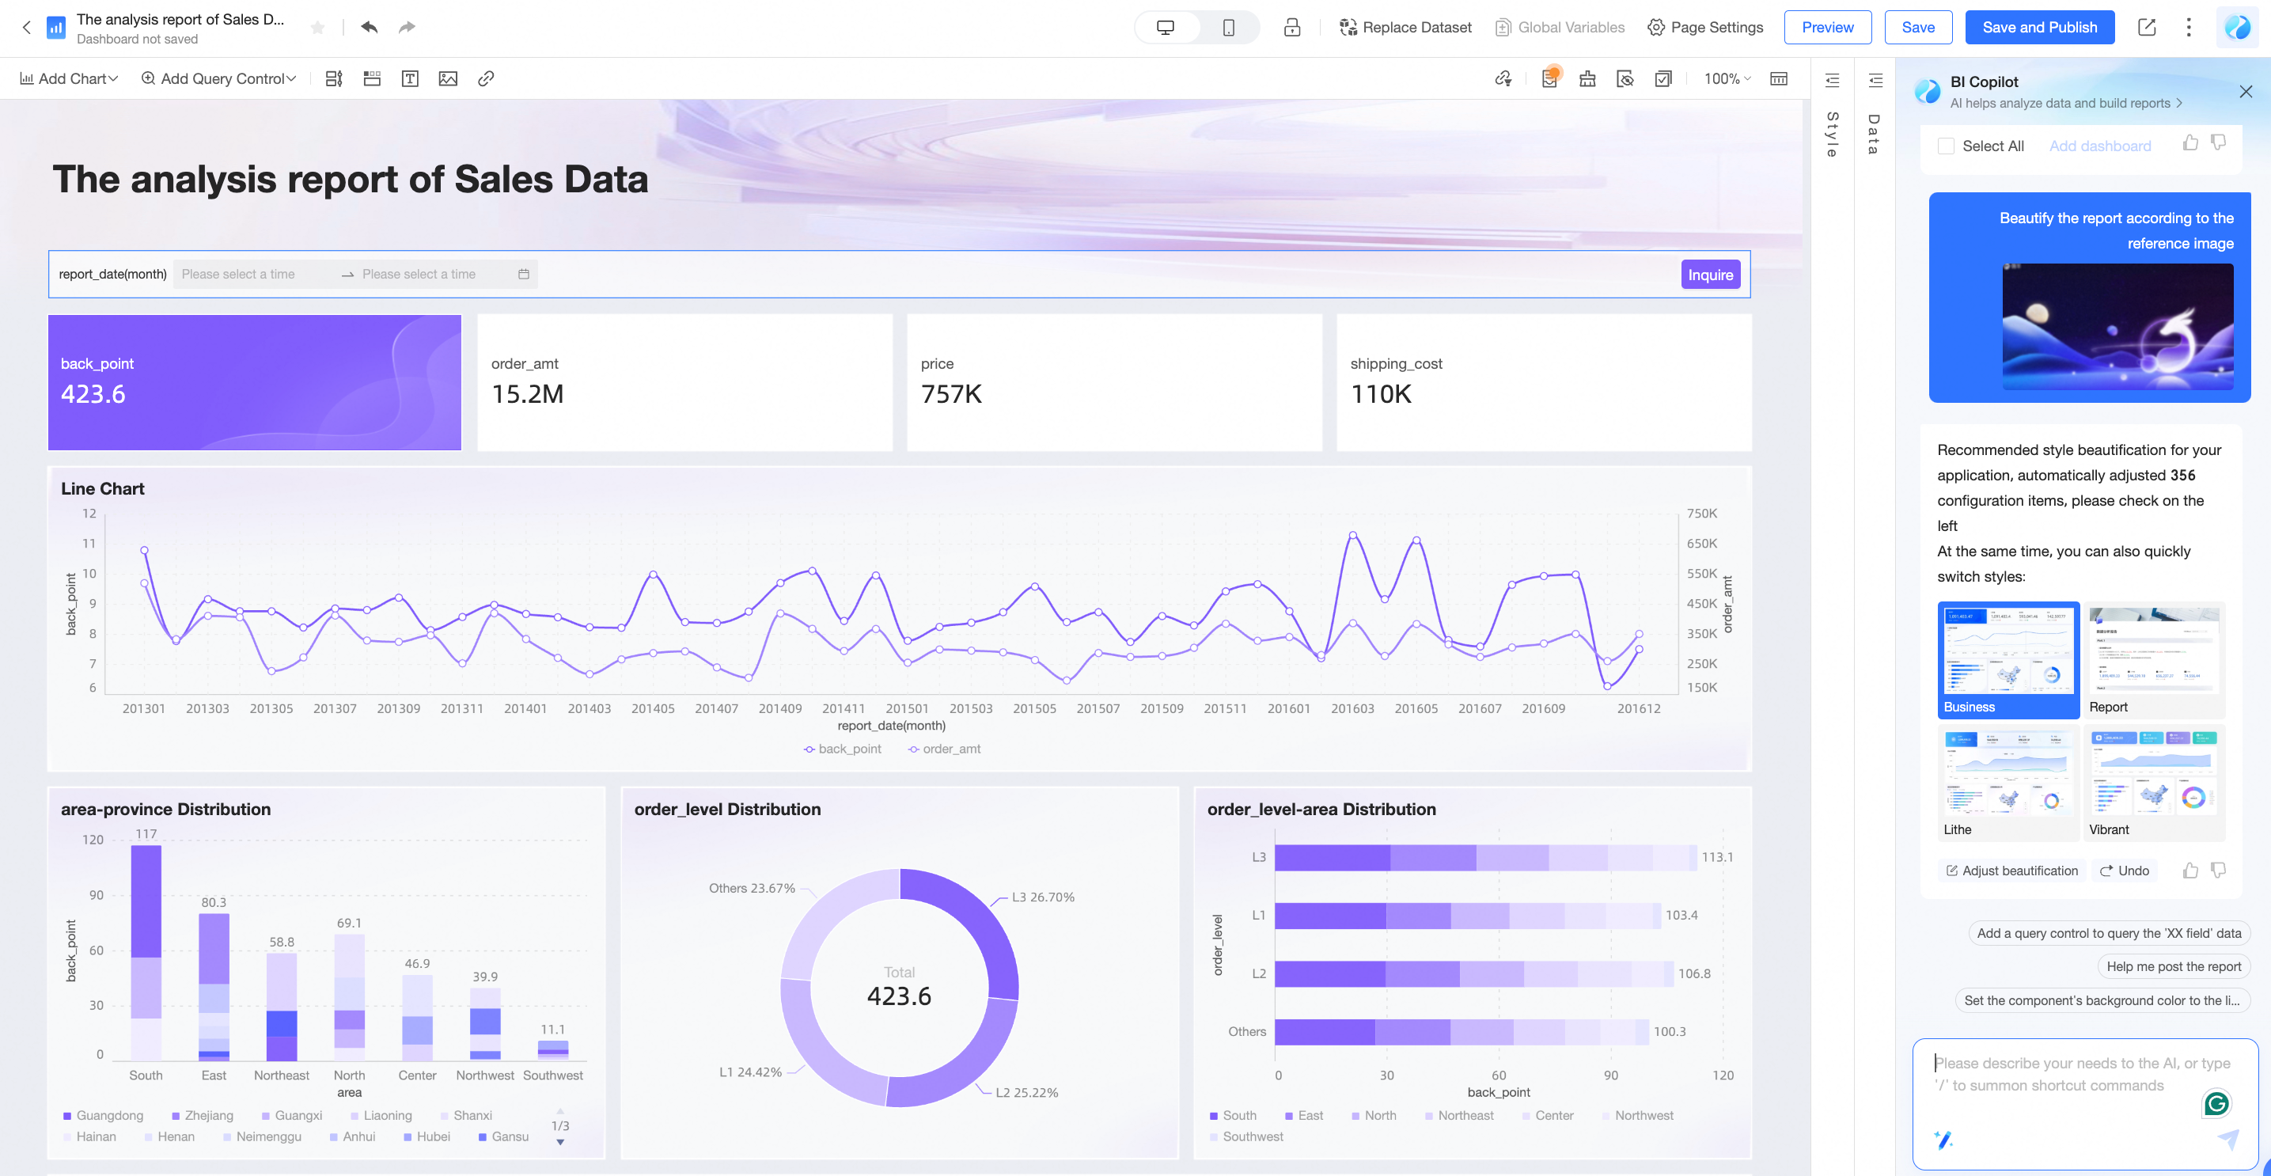Screen dimensions: 2271x1176
Task: Check the Select All checkbox
Action: (1946, 146)
